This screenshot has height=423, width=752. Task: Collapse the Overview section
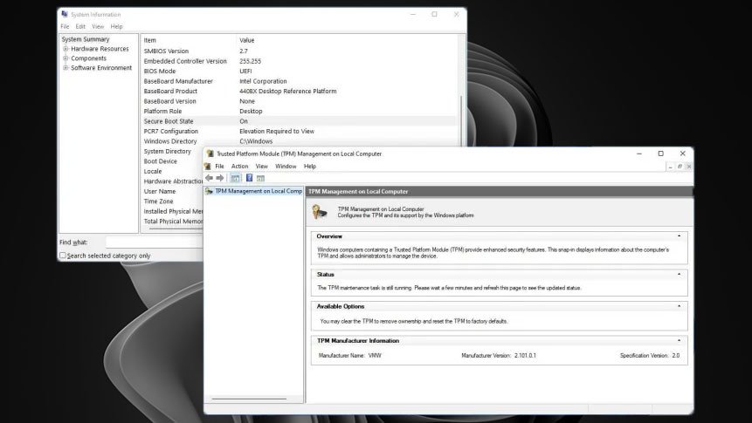(x=679, y=236)
